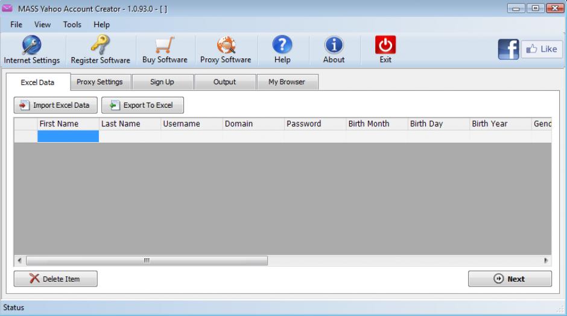Click the empty Username cell in first row

click(x=192, y=137)
